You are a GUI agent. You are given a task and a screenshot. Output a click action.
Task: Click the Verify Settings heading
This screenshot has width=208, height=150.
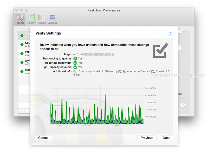48,33
